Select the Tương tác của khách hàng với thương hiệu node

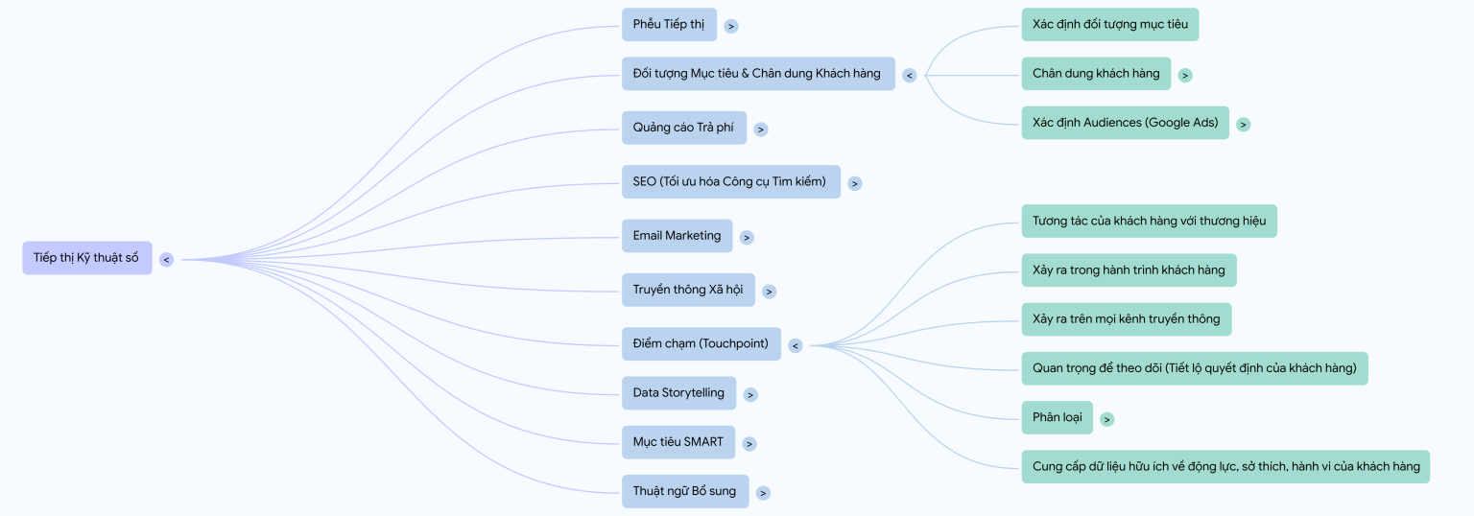point(1149,222)
